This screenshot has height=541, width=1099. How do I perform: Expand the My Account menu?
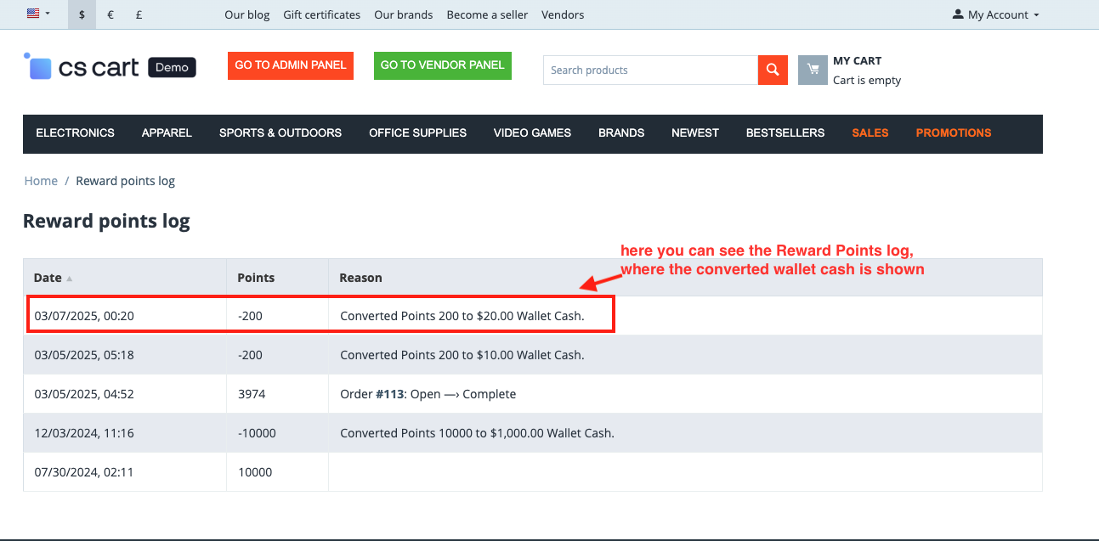[995, 14]
